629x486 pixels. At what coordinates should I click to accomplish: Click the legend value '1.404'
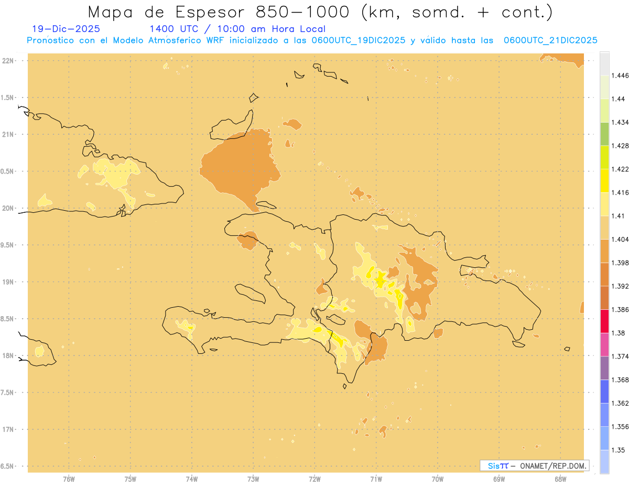coord(621,240)
